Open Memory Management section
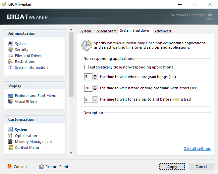This screenshot has height=174, width=218. coord(33,142)
